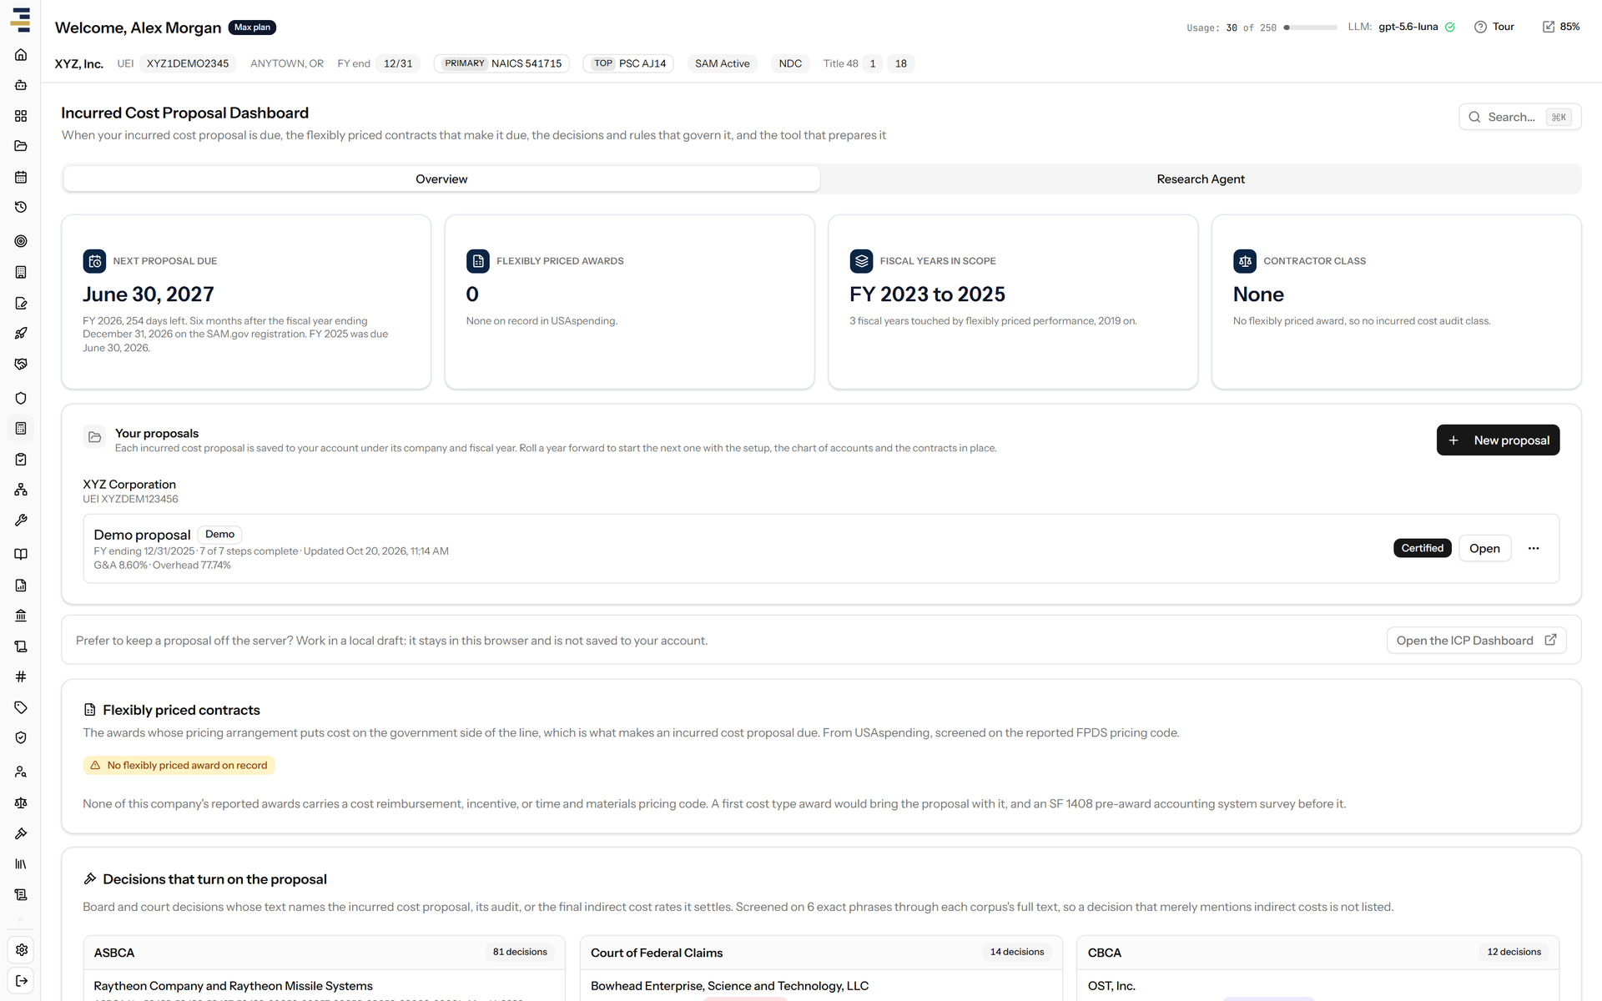Click the usage progress bar

point(1310,28)
